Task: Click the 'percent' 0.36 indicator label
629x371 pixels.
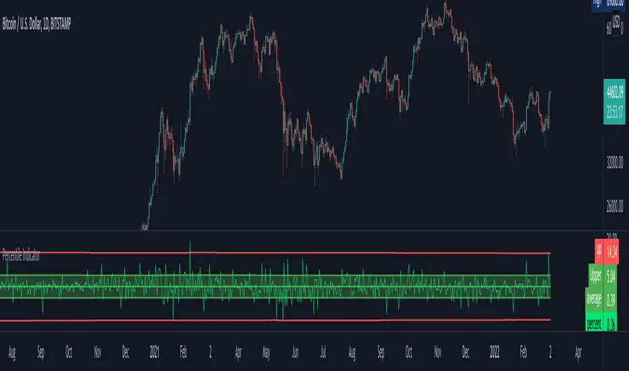Action: pos(601,322)
